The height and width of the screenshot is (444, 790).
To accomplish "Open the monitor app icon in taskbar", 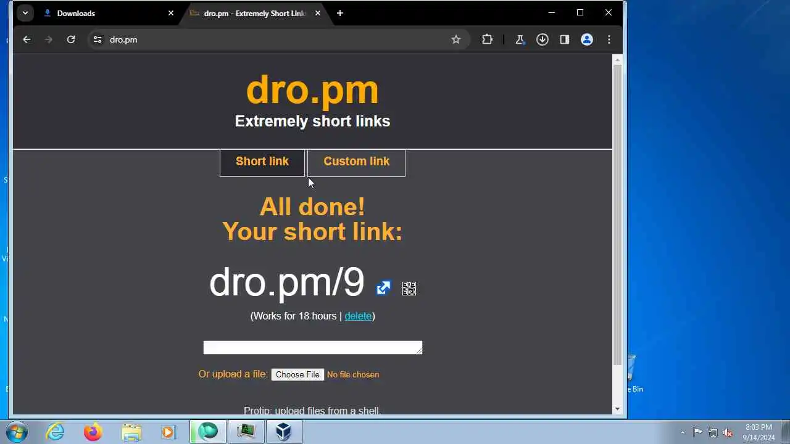I will [246, 432].
